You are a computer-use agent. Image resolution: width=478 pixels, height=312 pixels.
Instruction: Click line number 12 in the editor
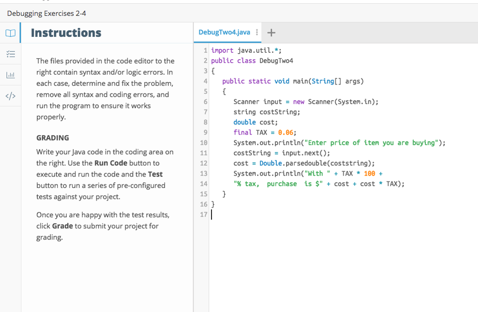tap(204, 163)
